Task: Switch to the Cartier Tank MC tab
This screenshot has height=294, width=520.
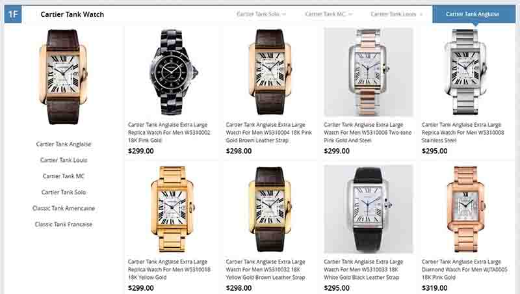Action: pyautogui.click(x=325, y=14)
